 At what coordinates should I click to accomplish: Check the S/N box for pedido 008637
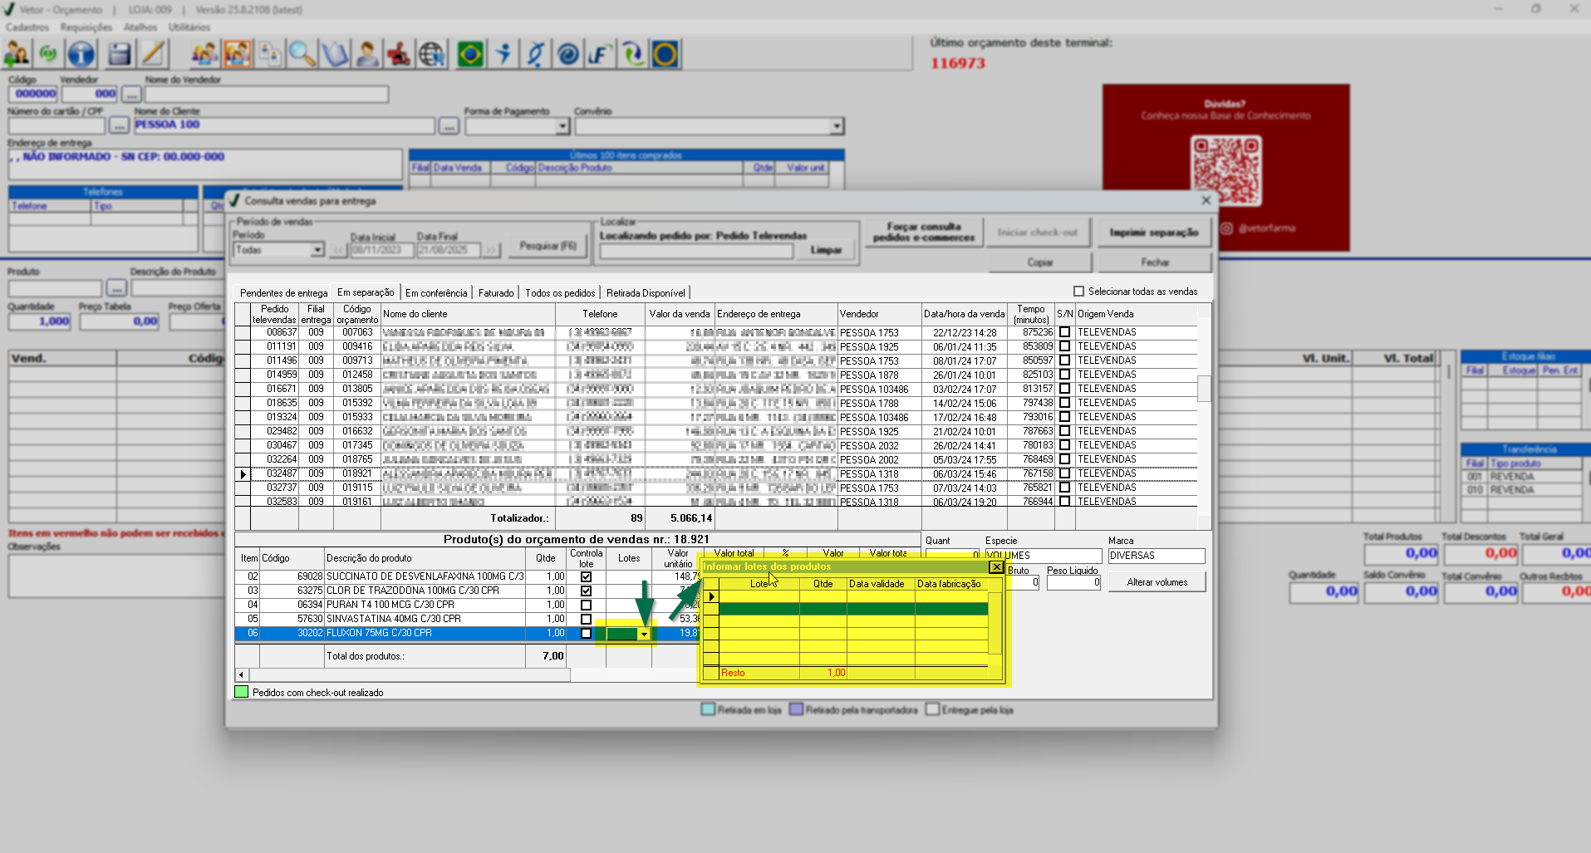(x=1064, y=332)
